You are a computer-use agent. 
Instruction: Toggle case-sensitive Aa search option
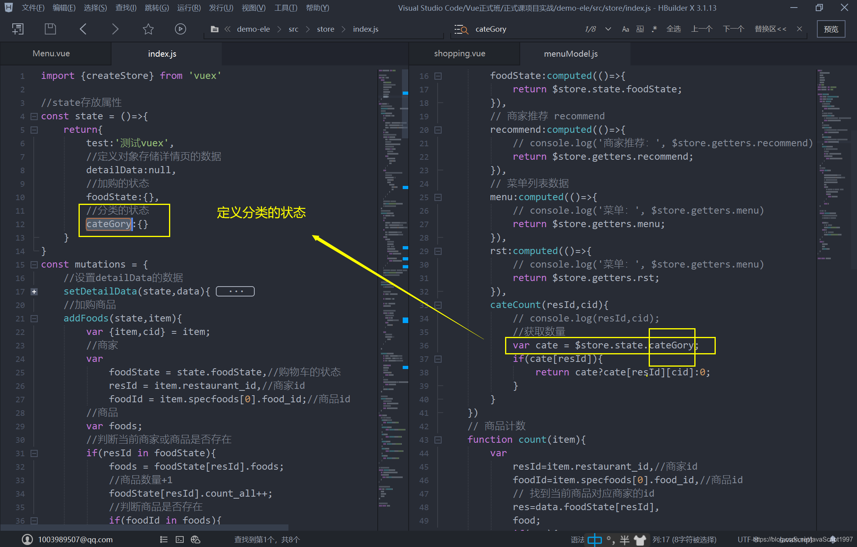(x=625, y=29)
